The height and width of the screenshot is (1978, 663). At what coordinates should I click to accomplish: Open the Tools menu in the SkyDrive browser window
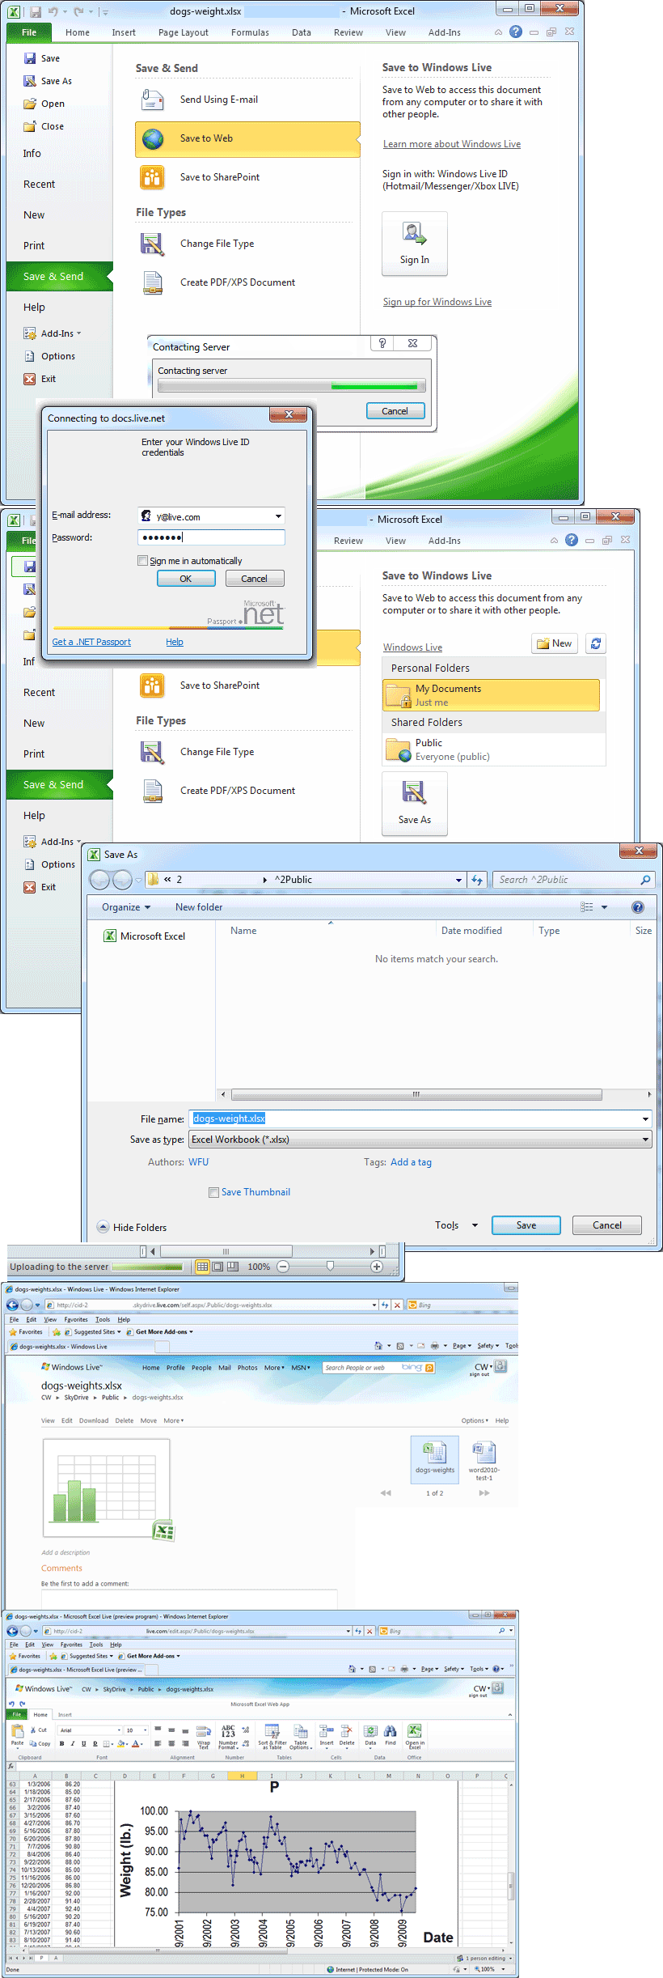coord(103,1319)
